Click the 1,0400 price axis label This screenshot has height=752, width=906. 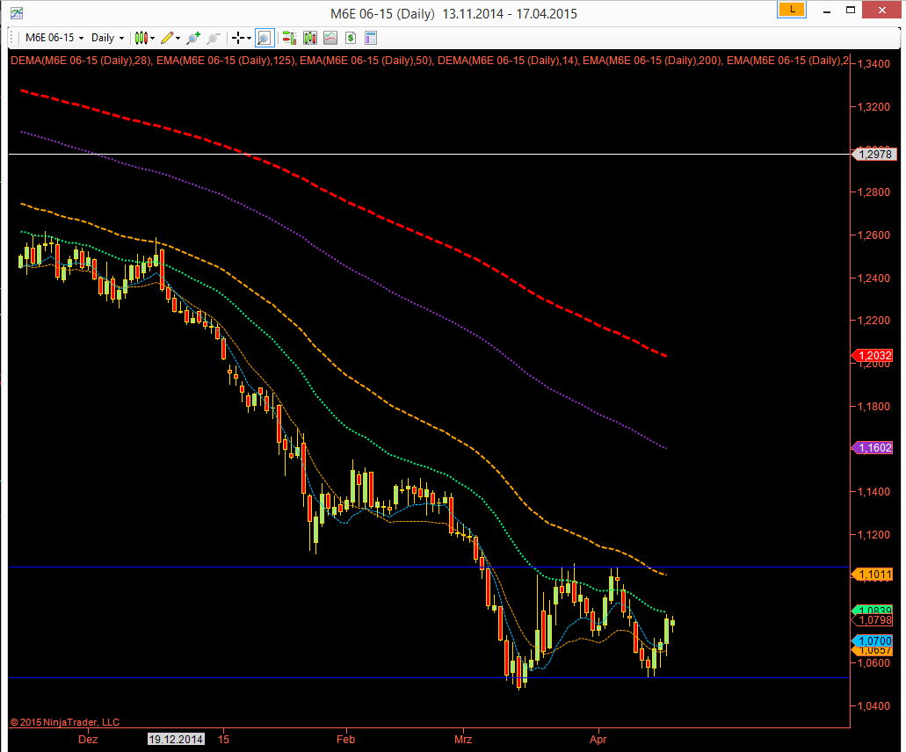click(873, 705)
